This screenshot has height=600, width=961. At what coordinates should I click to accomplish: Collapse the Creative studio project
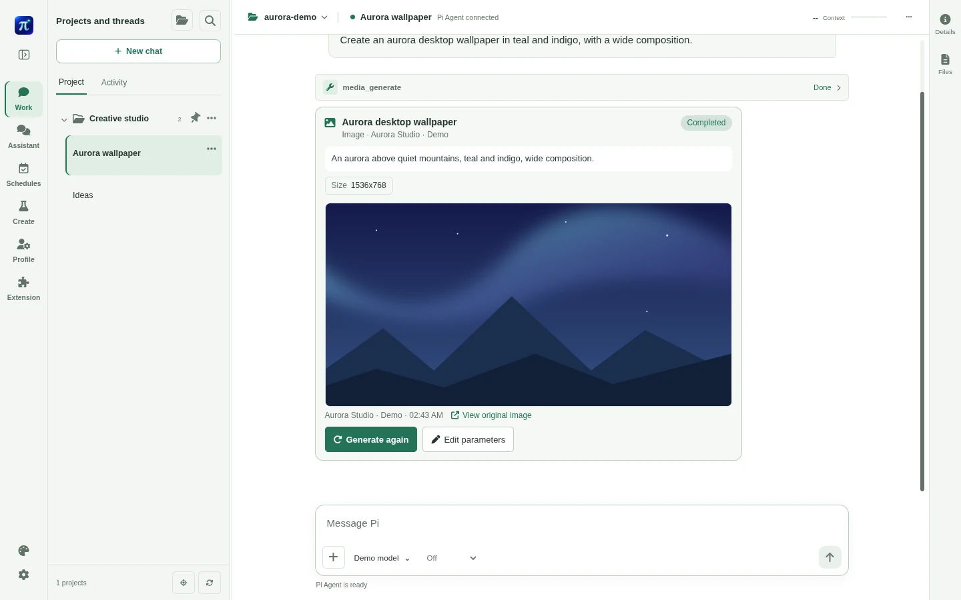64,119
